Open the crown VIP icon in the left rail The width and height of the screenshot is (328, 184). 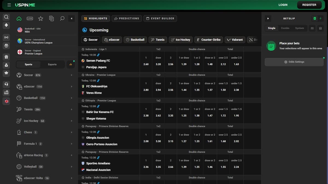(x=7, y=73)
